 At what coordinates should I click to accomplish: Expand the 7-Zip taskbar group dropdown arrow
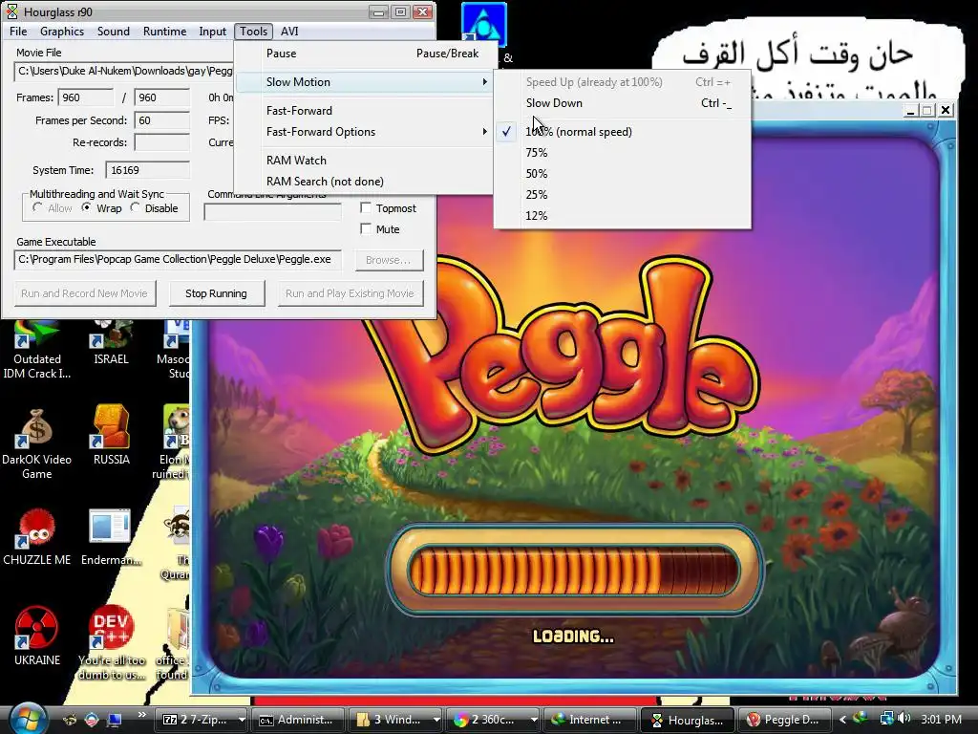(242, 720)
